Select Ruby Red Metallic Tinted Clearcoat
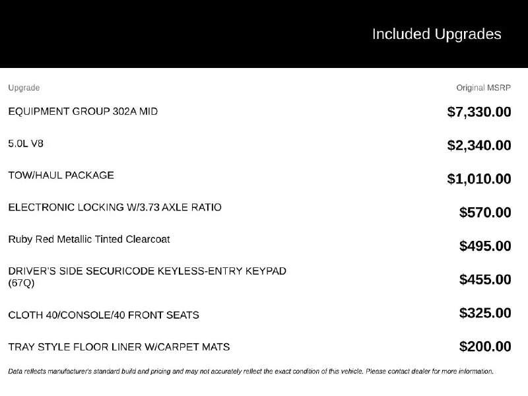Viewport: 528px width, 396px height. coord(89,240)
